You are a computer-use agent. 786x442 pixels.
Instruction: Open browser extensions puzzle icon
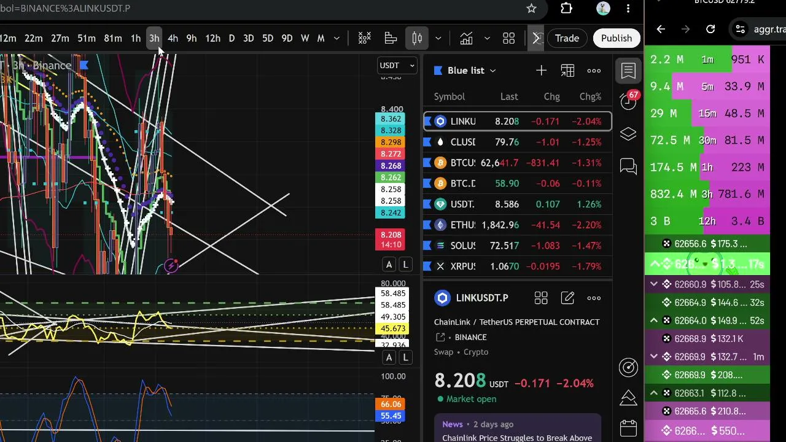566,9
